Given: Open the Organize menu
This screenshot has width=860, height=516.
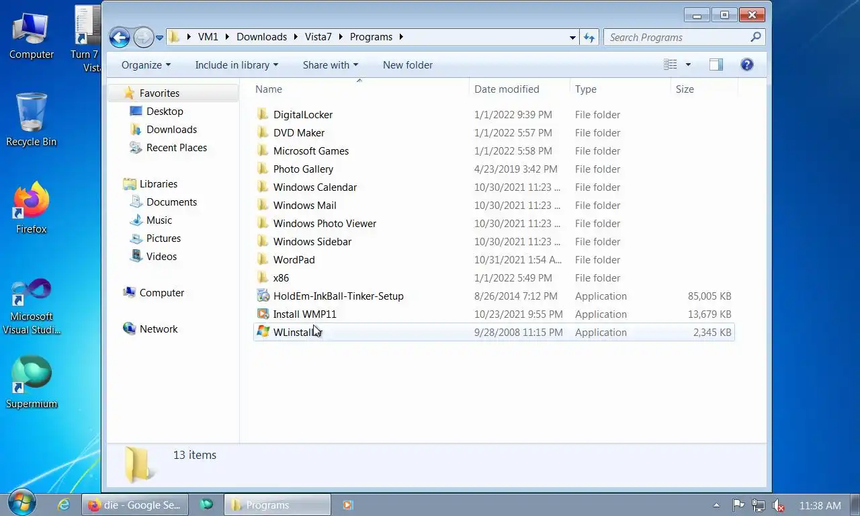Looking at the screenshot, I should [146, 65].
